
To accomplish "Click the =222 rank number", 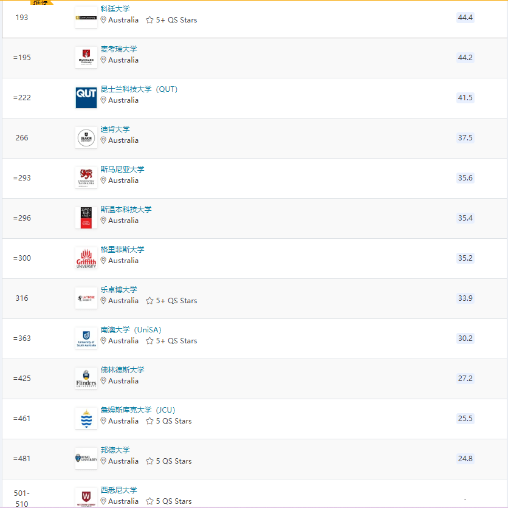I will [22, 97].
